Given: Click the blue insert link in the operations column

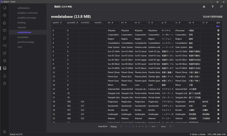Looking at the screenshot, I should (x=218, y=26).
